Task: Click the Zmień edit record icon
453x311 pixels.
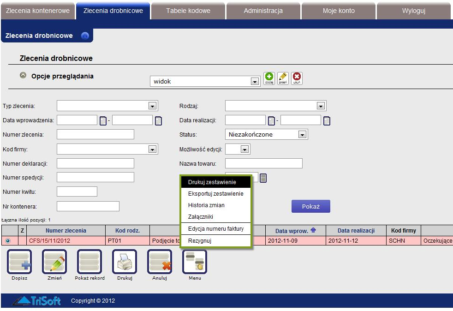Action: coord(54,262)
